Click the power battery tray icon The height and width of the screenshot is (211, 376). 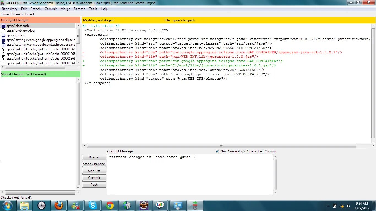click(x=335, y=206)
